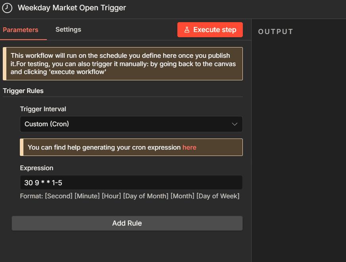Click the OUTPUT panel heading
The image size is (346, 262).
coord(276,32)
